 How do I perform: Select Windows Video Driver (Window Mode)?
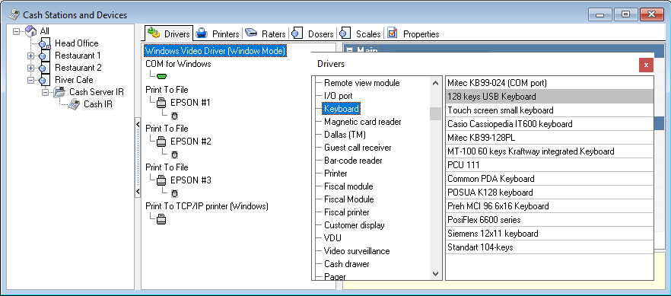click(215, 51)
